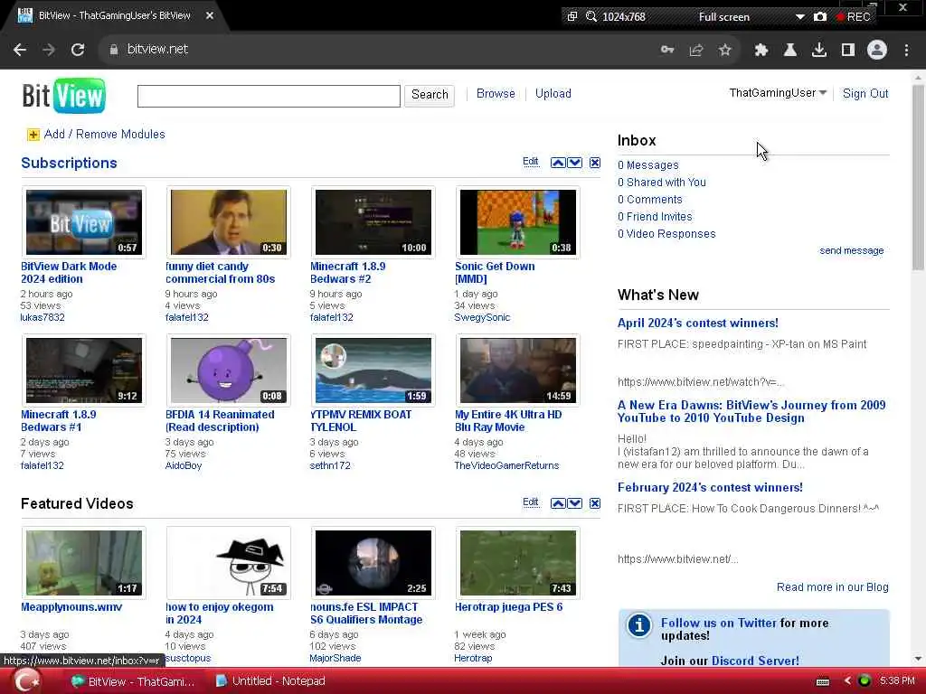The height and width of the screenshot is (694, 926).
Task: Open Herotrap juega PES 6 title link
Action: pyautogui.click(x=508, y=607)
